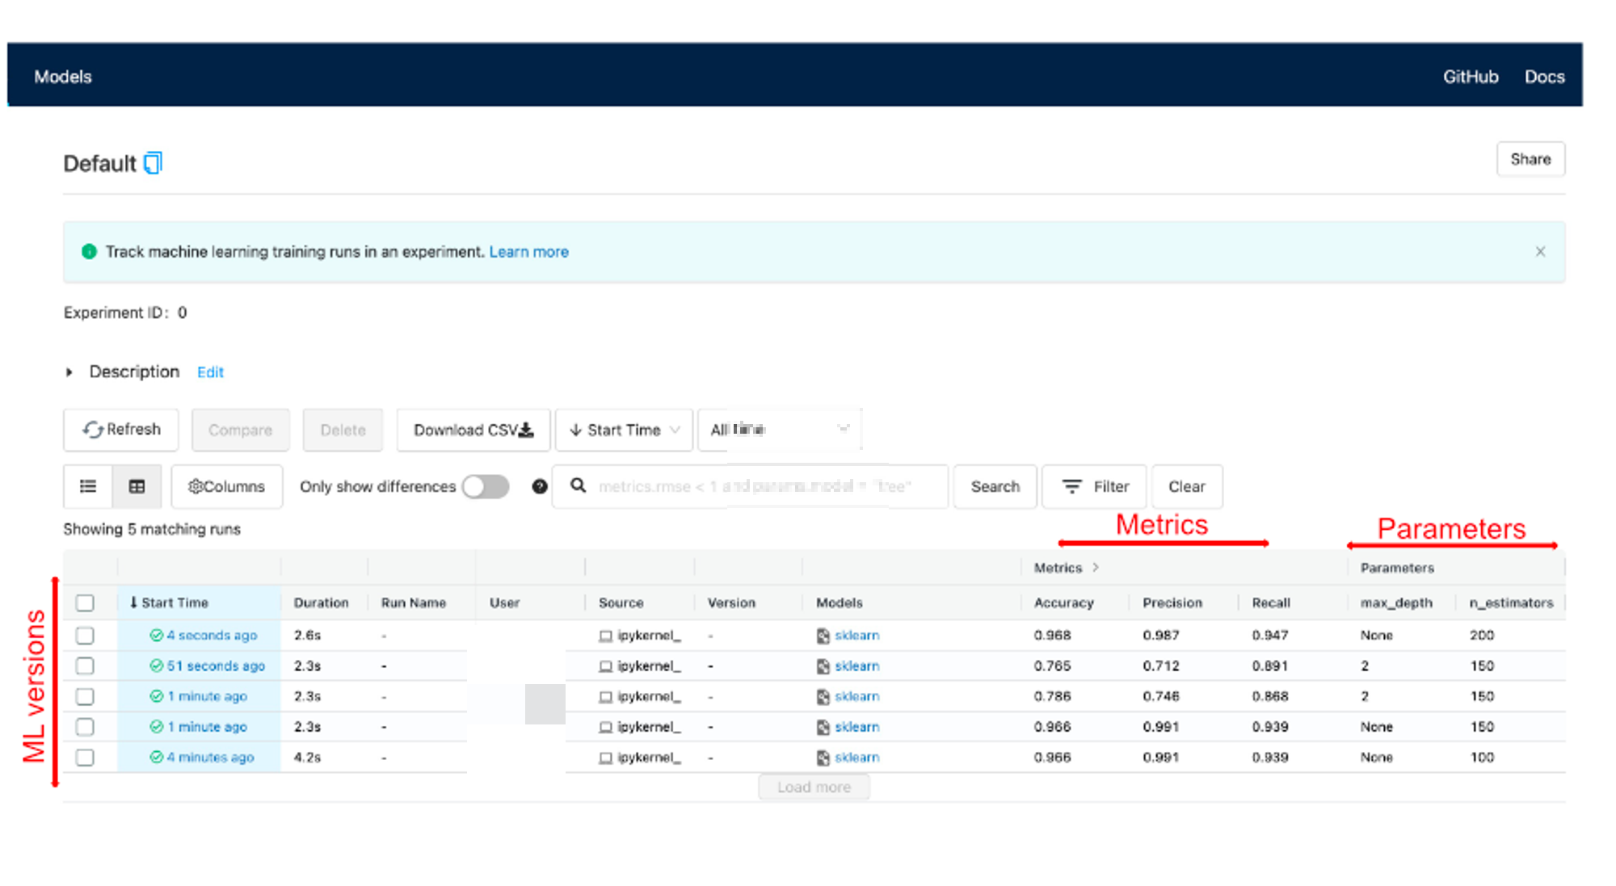Open the All time range dropdown
This screenshot has height=886, width=1616.
pyautogui.click(x=779, y=430)
